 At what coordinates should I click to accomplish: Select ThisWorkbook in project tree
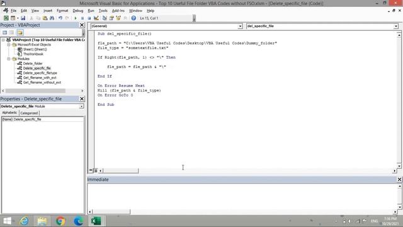click(33, 54)
